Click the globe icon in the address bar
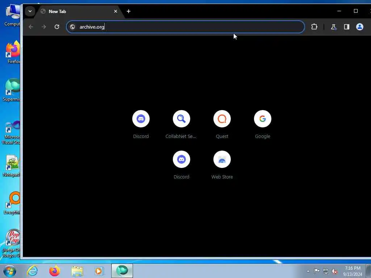 tap(72, 27)
